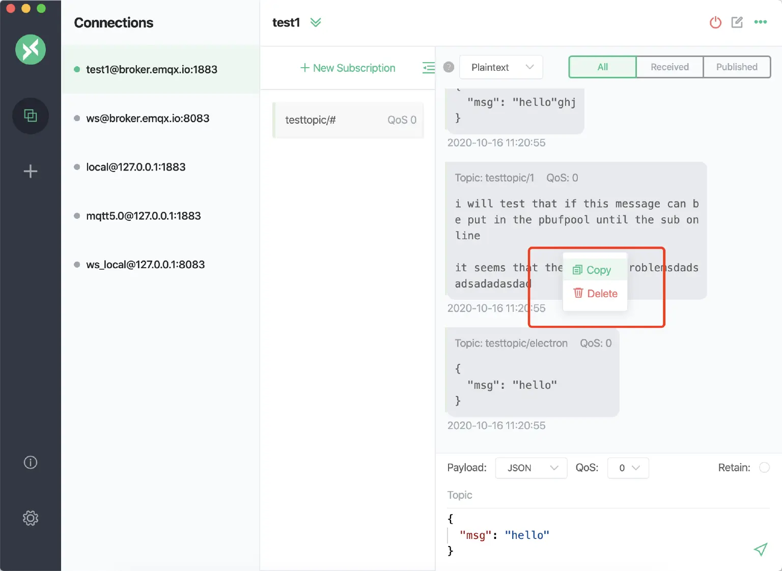Viewport: 782px width, 571px height.
Task: Show only Published messages
Action: coord(736,67)
